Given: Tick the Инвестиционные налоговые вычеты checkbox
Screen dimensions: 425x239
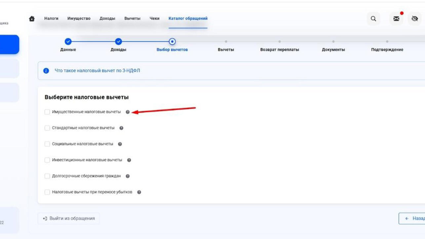Looking at the screenshot, I should tap(47, 160).
